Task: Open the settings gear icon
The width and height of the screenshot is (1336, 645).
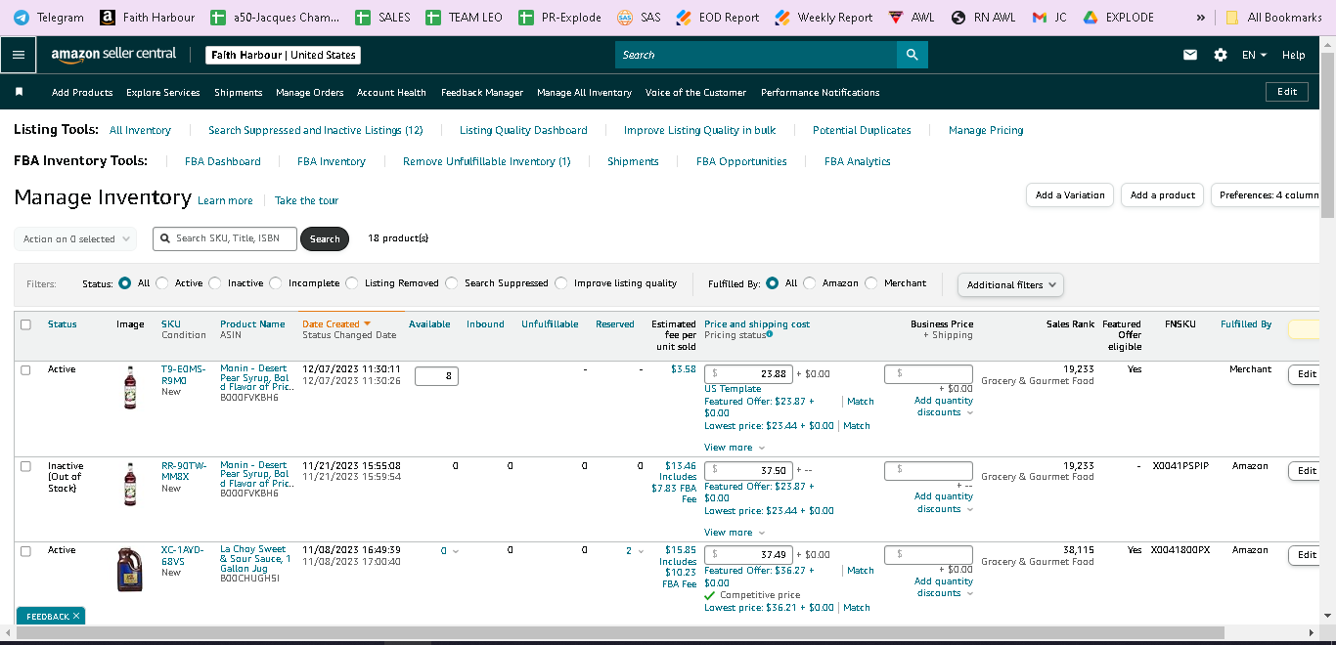Action: 1221,55
